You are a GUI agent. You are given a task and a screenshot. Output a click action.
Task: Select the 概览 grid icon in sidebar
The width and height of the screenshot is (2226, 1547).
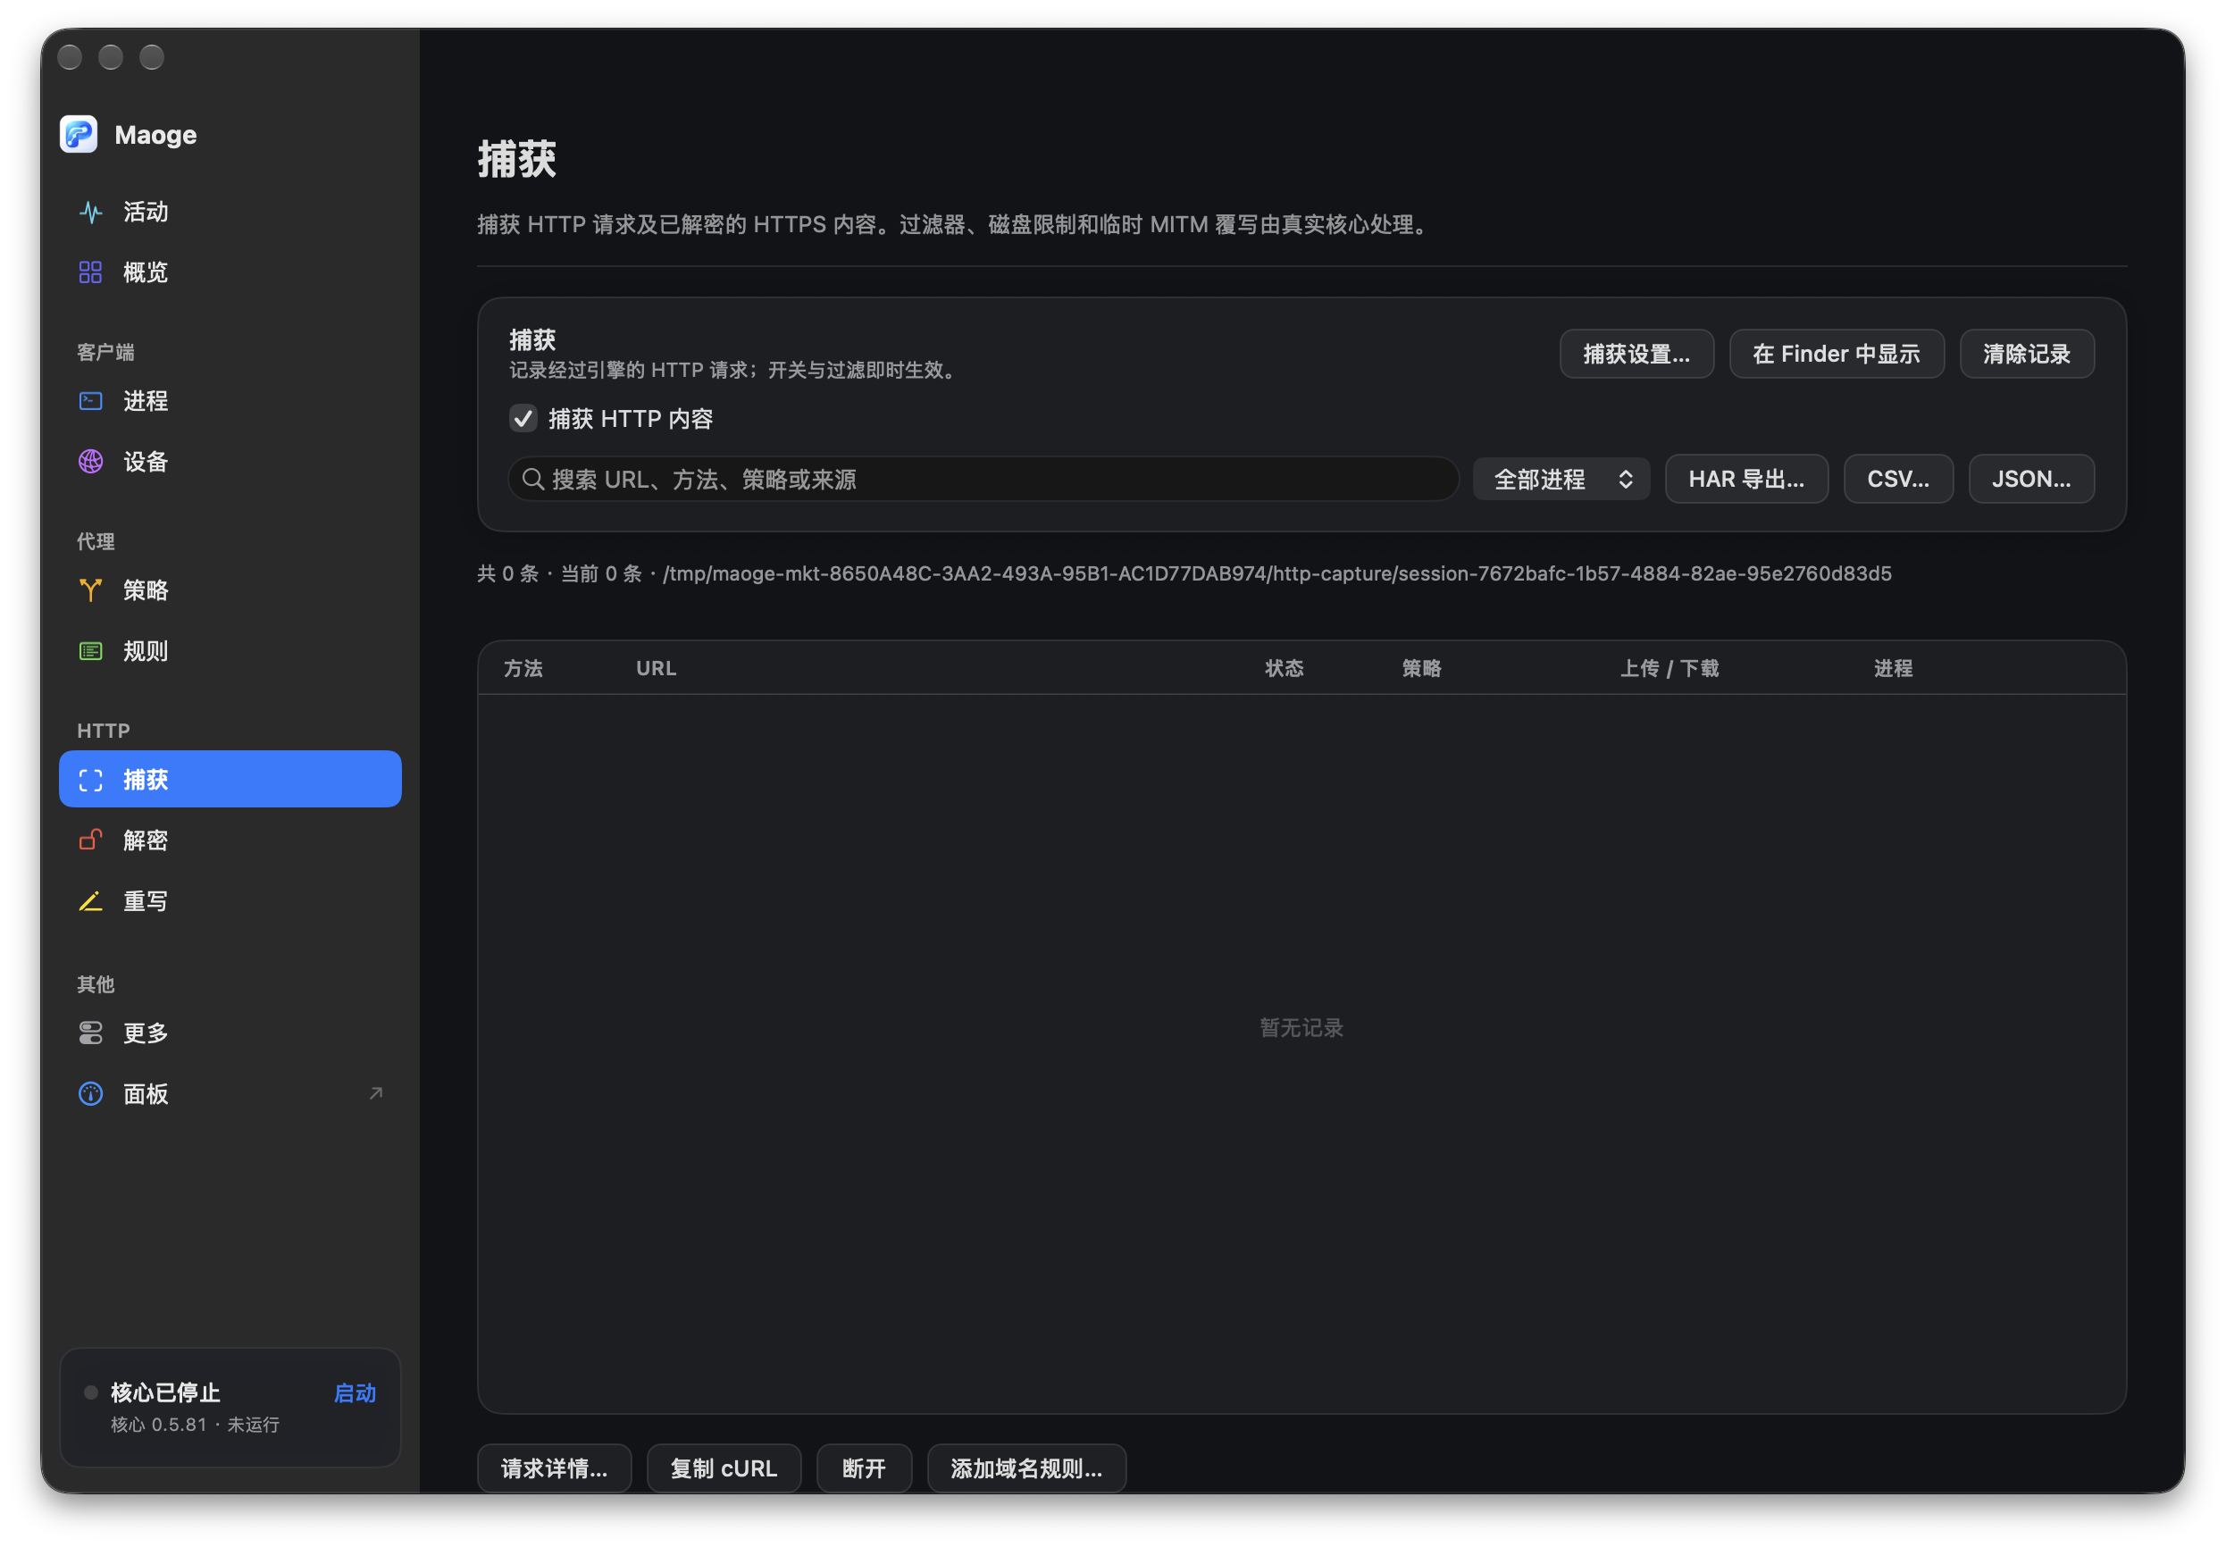[x=90, y=272]
